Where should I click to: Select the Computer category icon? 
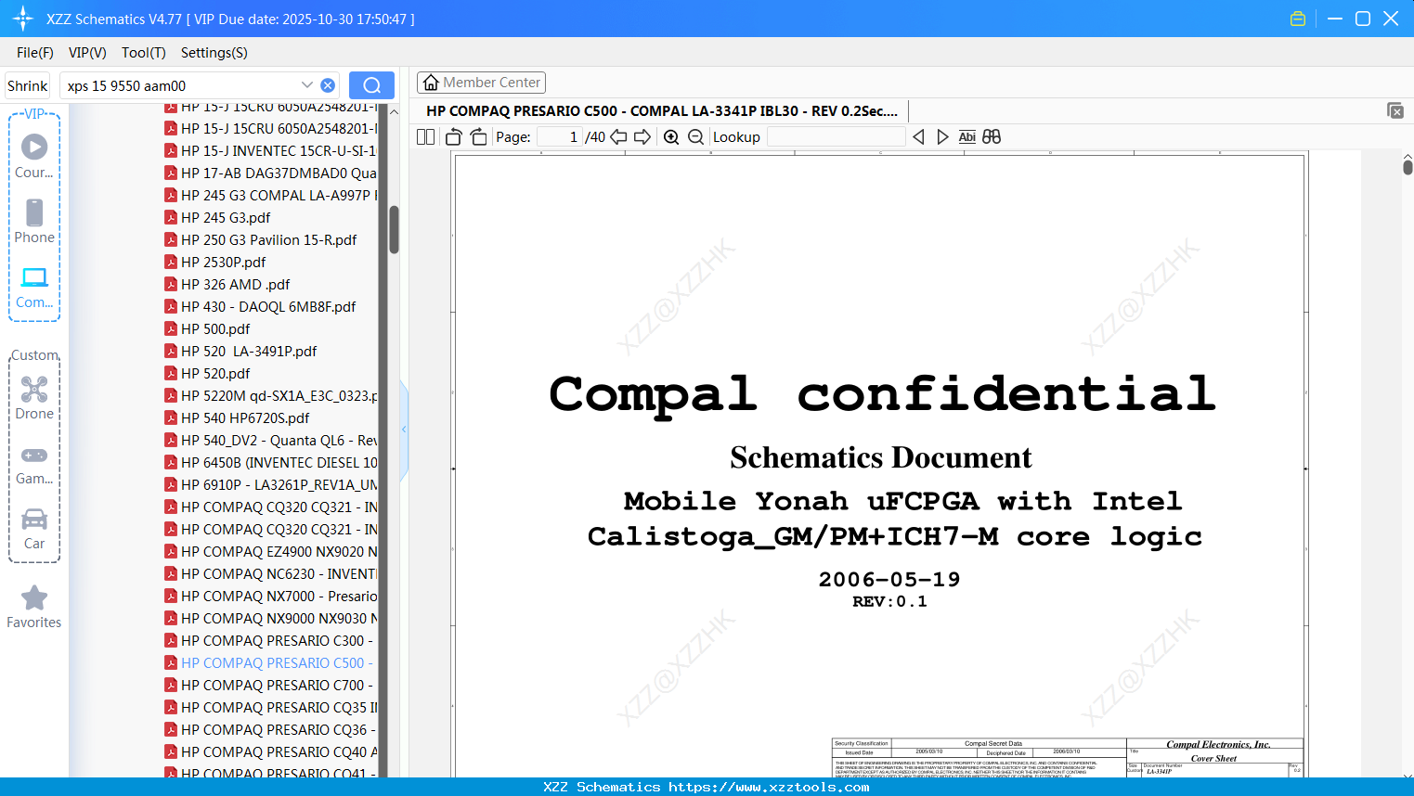pos(34,287)
